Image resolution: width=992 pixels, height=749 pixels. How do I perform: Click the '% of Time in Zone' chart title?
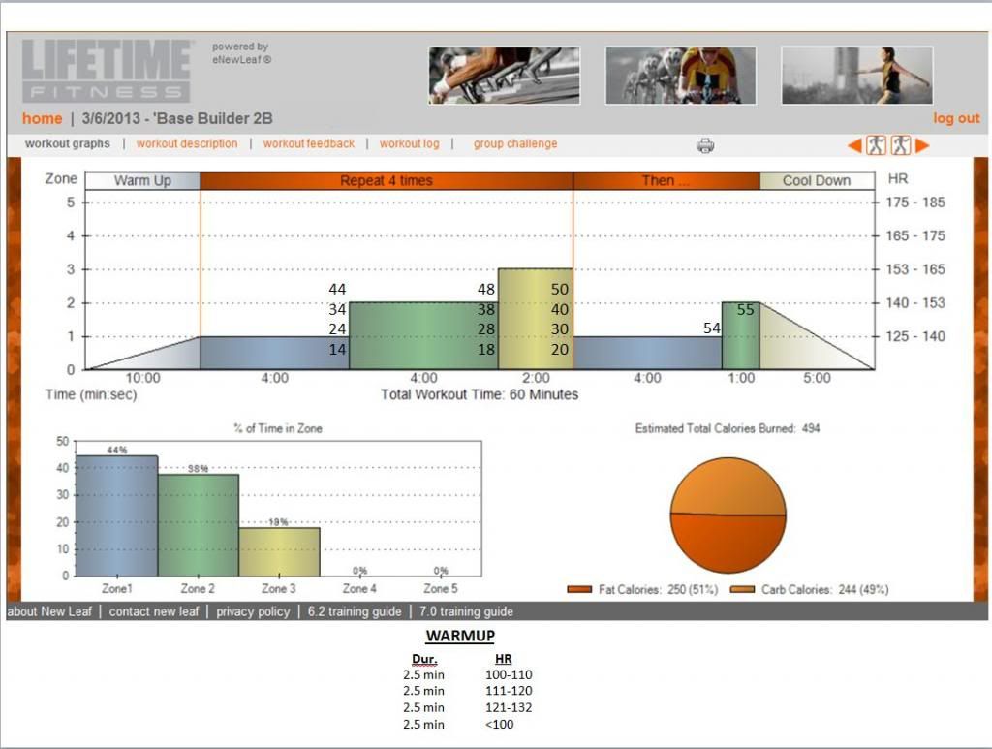pyautogui.click(x=278, y=428)
